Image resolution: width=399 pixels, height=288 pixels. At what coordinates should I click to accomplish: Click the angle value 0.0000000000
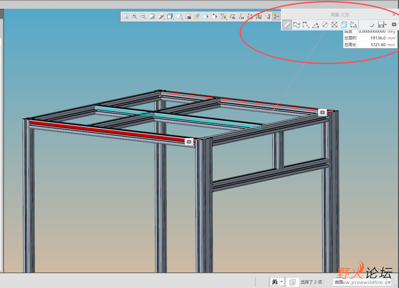(372, 31)
